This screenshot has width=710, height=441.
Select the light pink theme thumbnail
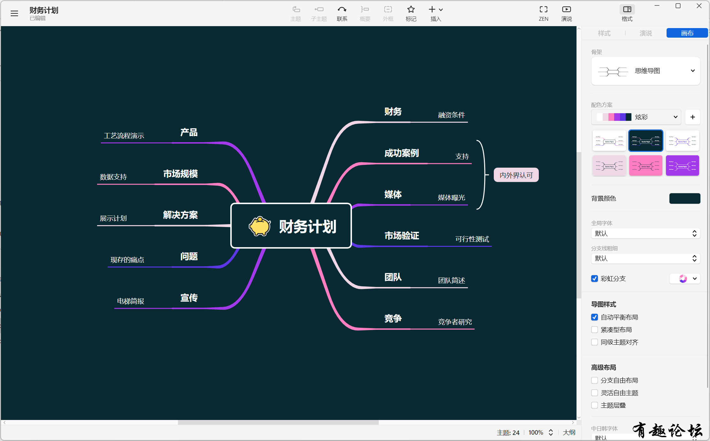(x=609, y=165)
